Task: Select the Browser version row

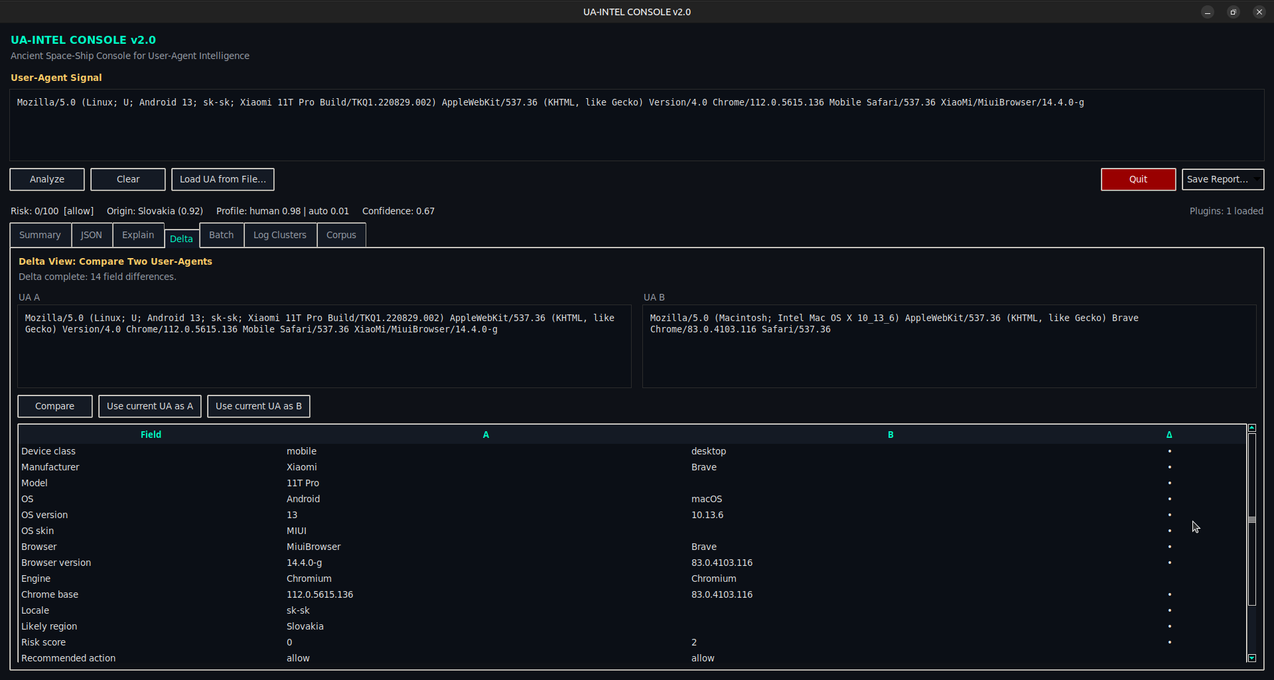Action: click(56, 563)
